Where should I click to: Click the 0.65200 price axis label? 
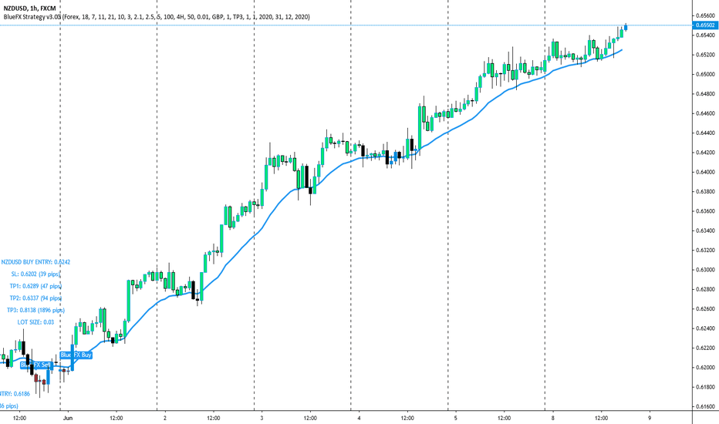point(705,55)
